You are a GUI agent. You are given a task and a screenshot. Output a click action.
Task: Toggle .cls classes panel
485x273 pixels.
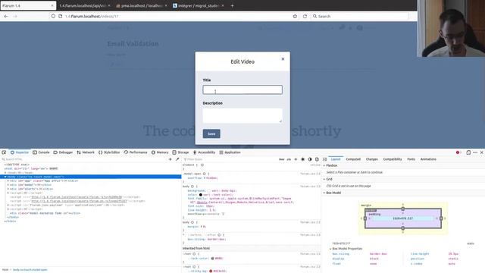[289, 159]
